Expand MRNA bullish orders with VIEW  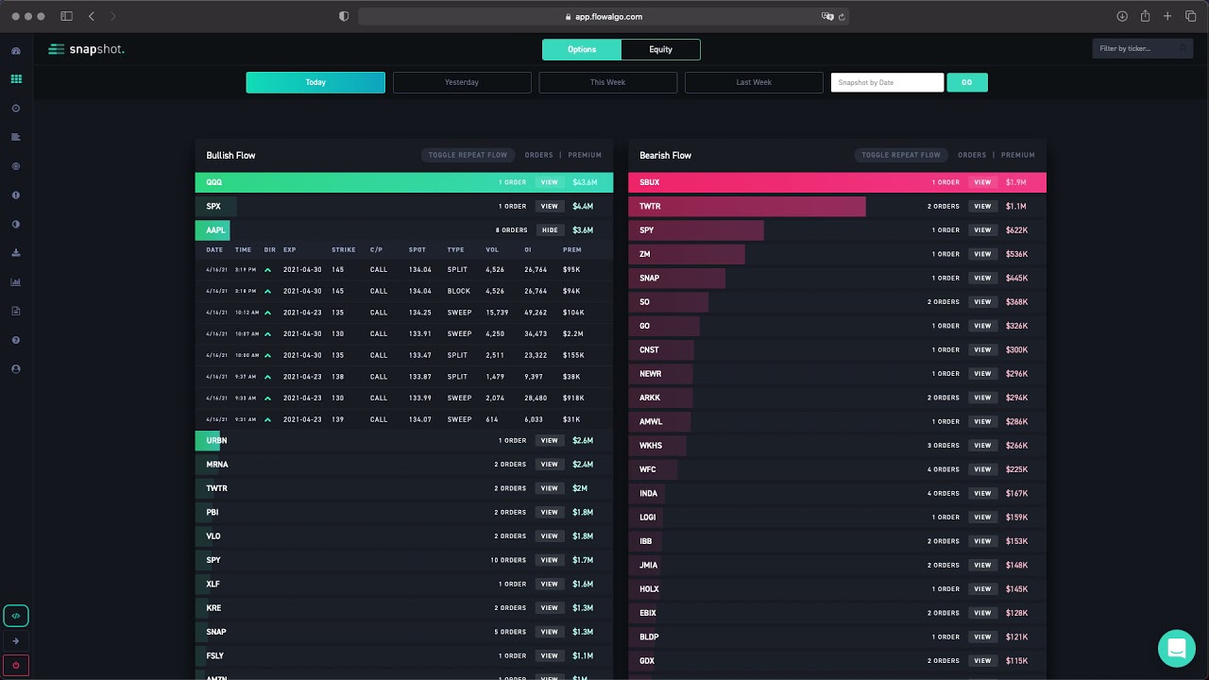550,465
